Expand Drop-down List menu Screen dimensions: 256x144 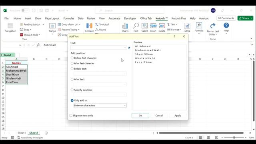click(x=80, y=24)
